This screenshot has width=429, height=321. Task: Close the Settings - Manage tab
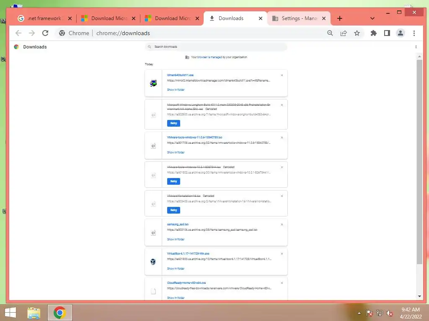pyautogui.click(x=324, y=18)
